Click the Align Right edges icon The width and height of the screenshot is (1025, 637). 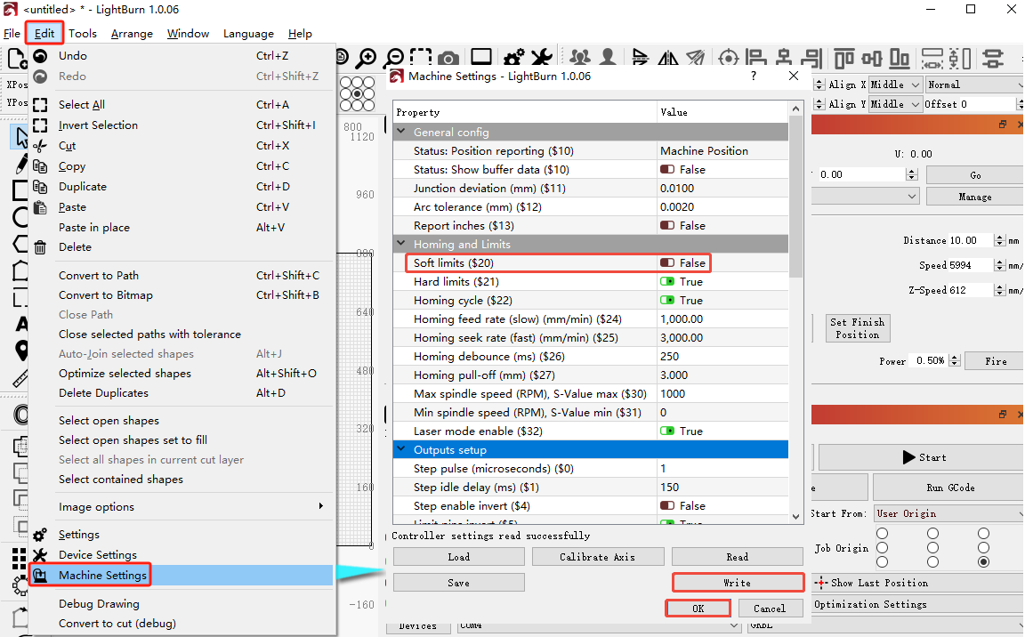coord(811,58)
